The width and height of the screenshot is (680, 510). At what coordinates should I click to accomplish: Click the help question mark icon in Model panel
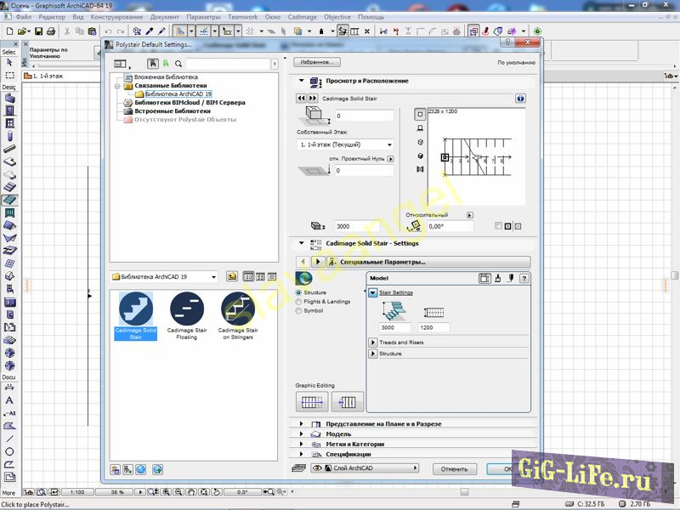[524, 278]
